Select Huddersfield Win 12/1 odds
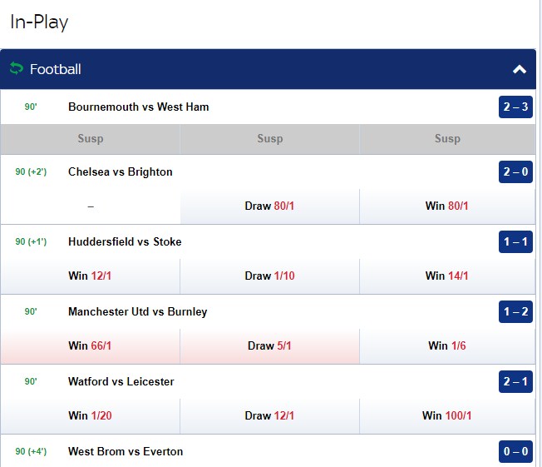The width and height of the screenshot is (542, 467). (90, 276)
